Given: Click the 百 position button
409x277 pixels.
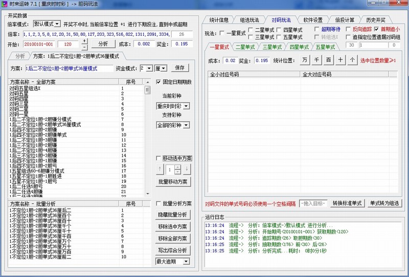Looking at the screenshot, I should 329,60.
